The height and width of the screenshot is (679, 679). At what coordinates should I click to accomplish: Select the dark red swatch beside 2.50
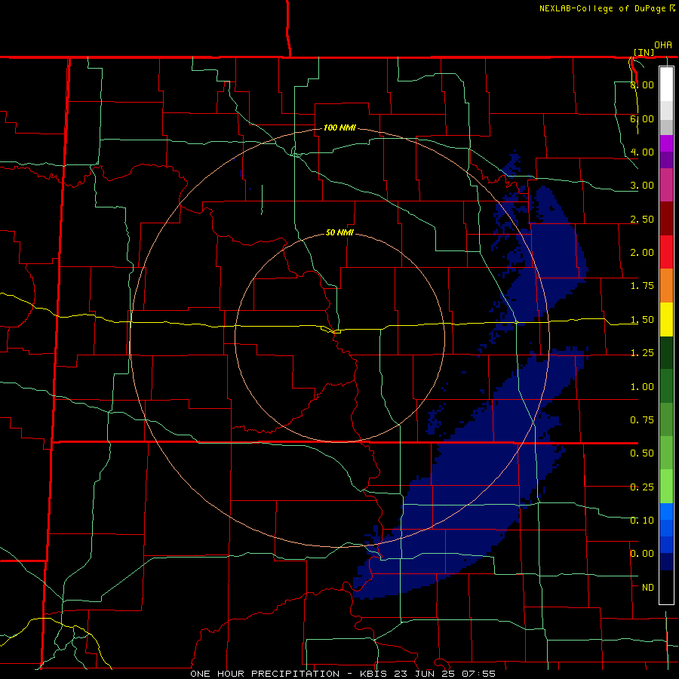tap(666, 219)
